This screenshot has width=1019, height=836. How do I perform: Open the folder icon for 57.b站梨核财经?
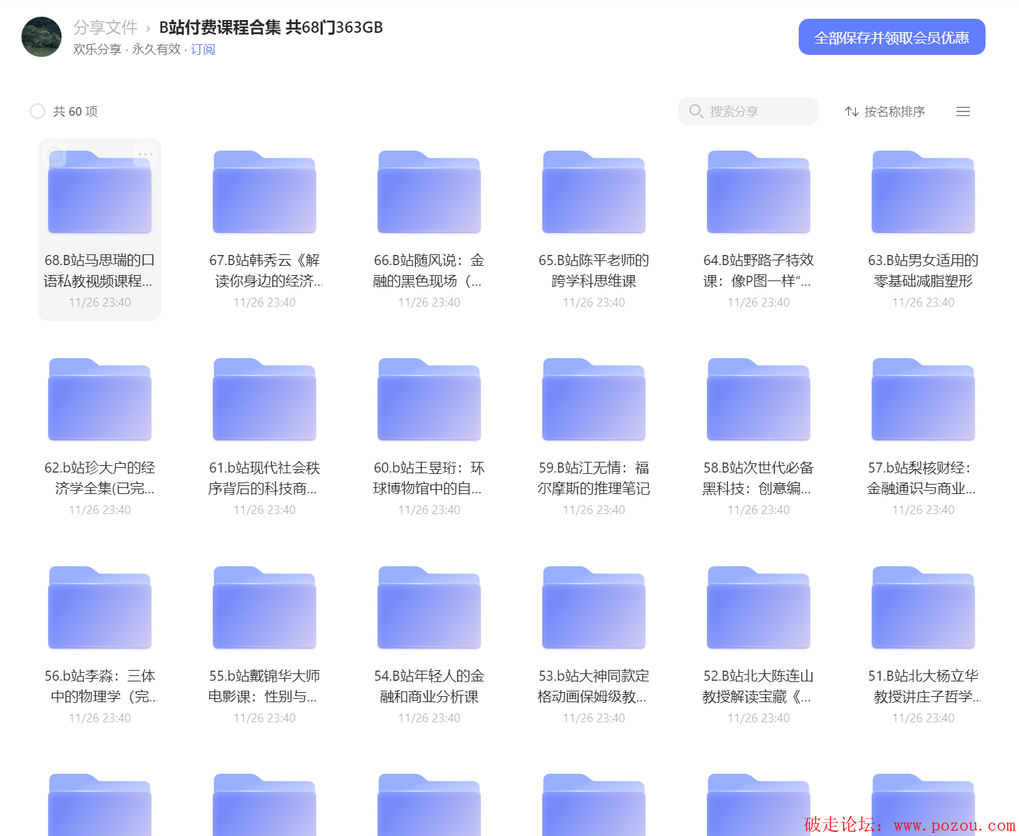(x=923, y=400)
